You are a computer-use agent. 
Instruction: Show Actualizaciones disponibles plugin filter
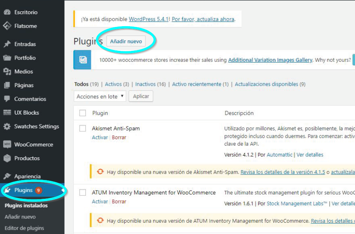pos(266,84)
